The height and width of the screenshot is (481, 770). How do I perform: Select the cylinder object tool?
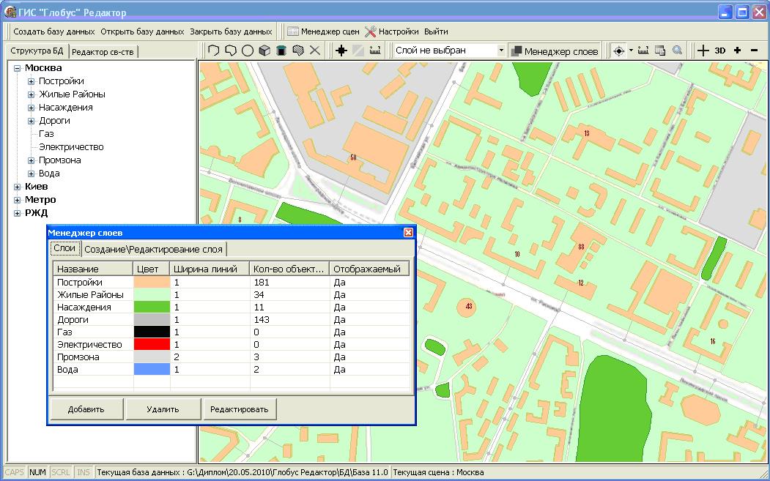(x=281, y=51)
